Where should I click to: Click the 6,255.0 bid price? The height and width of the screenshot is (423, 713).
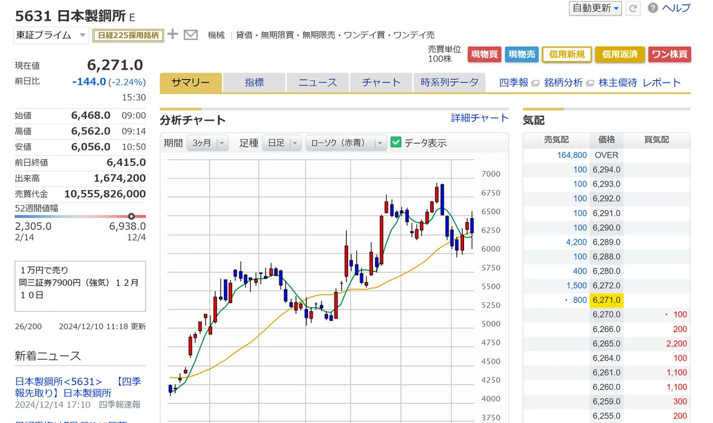coord(606,416)
